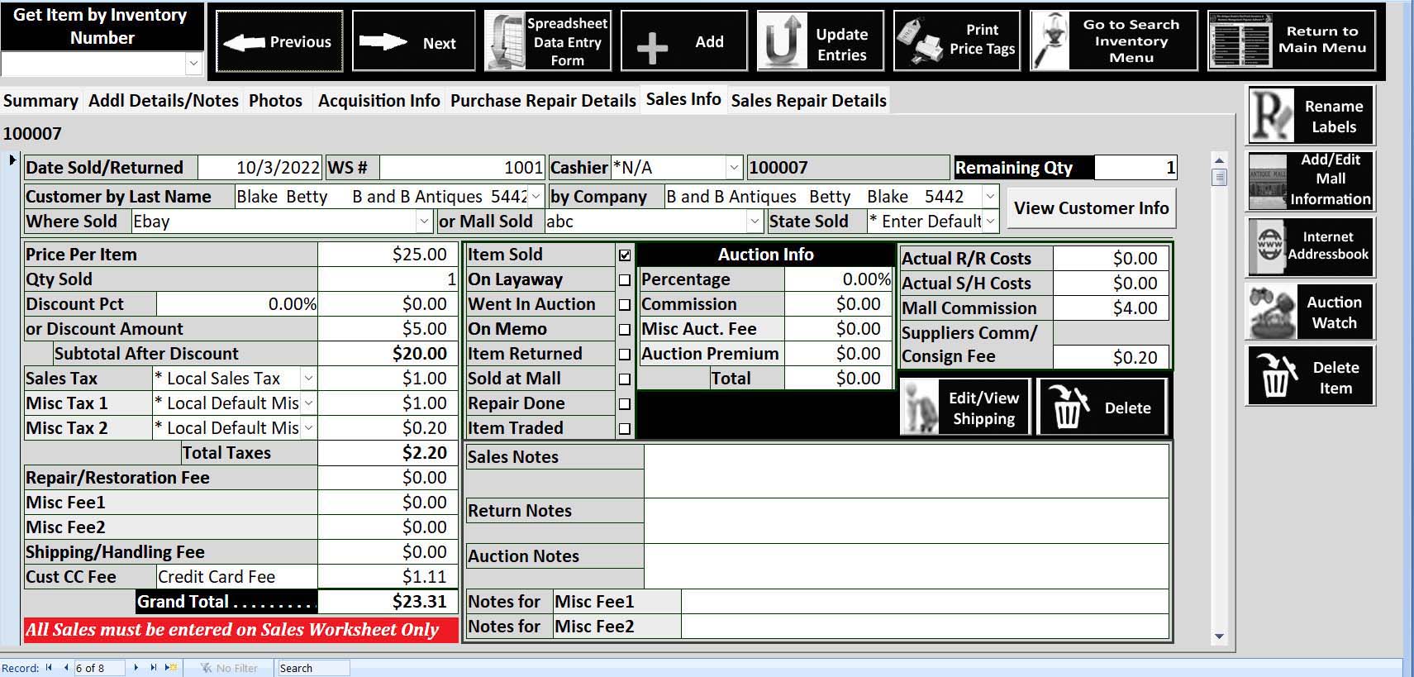Toggle the Item Sold checkbox
This screenshot has height=677, width=1414.
click(625, 255)
